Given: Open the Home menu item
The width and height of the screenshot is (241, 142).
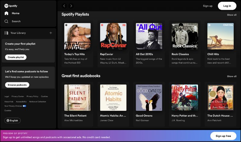Looking at the screenshot, I should pyautogui.click(x=16, y=13).
